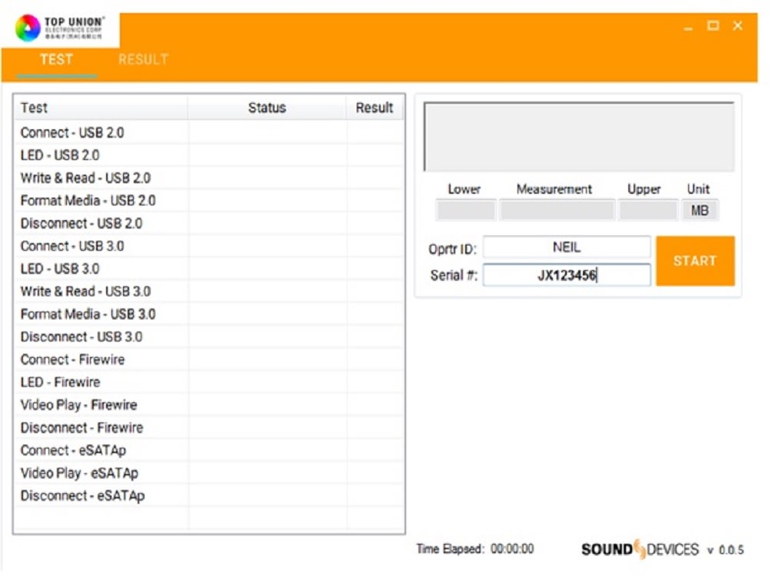Select Disconnect - USB 2.0 row
769x577 pixels.
tap(209, 223)
